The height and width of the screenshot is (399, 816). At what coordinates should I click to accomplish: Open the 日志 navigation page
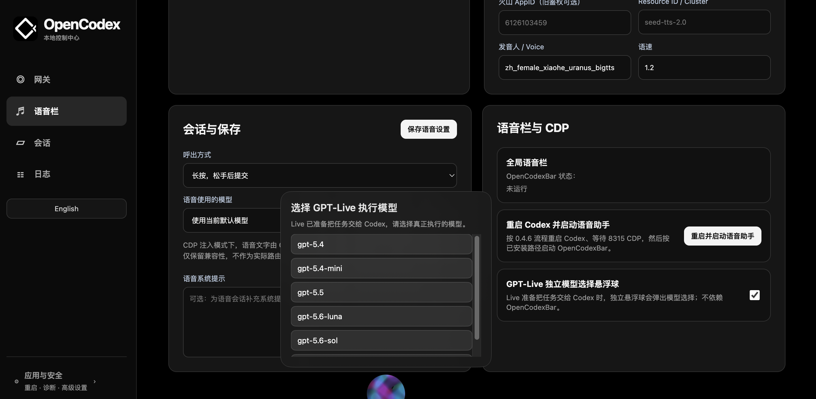67,174
